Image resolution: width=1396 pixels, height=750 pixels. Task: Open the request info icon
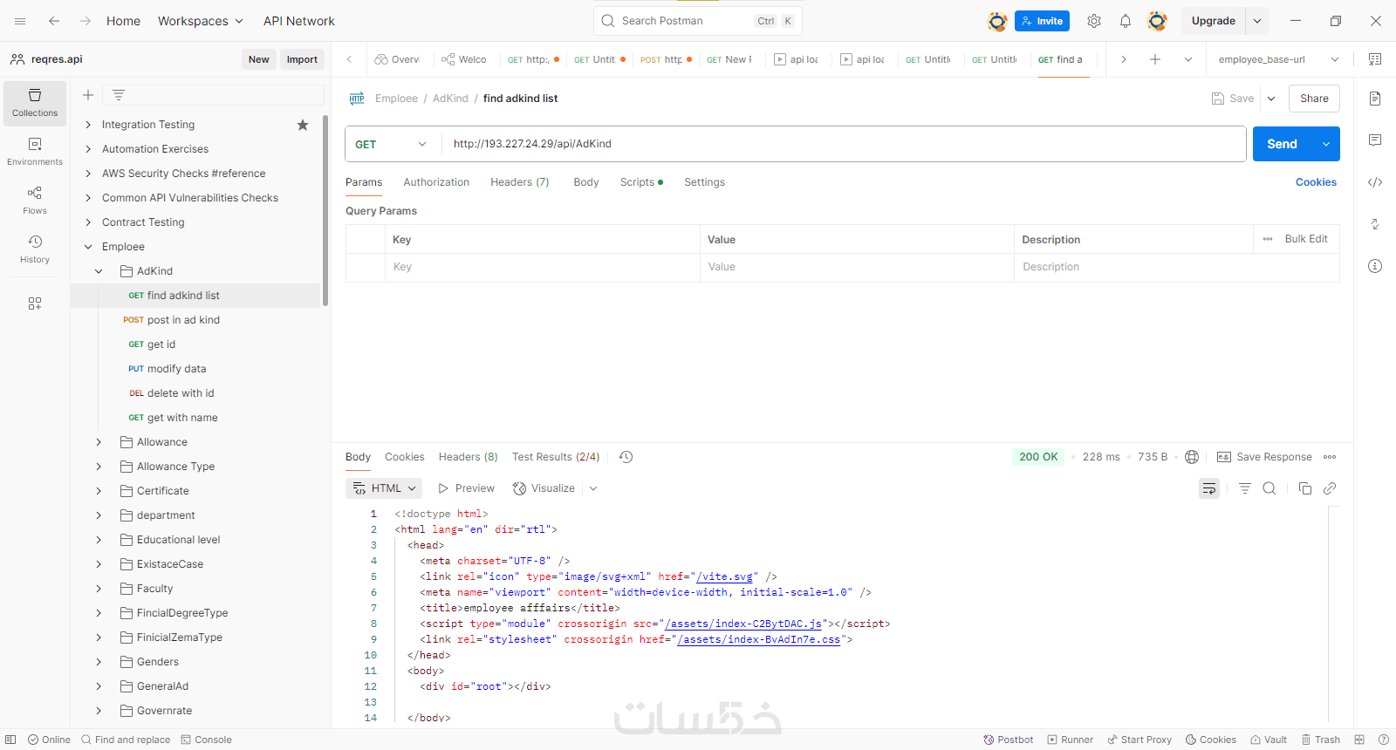click(x=1375, y=266)
